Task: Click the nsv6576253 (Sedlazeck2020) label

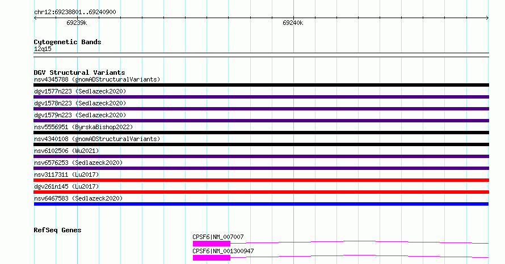Action: coord(78,163)
